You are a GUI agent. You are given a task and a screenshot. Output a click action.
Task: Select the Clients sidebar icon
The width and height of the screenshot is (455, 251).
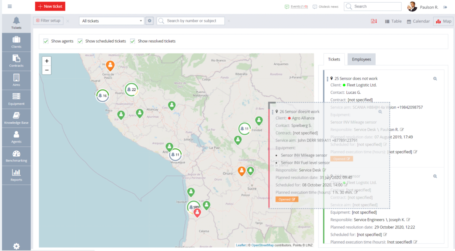coord(16,42)
